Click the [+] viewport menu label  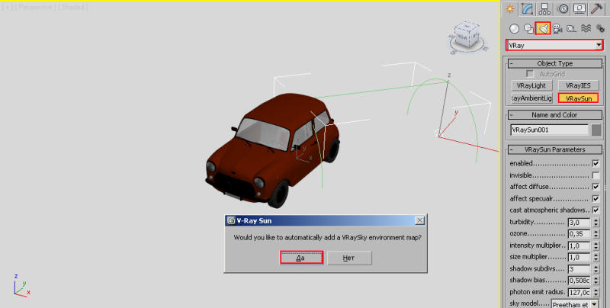click(6, 7)
